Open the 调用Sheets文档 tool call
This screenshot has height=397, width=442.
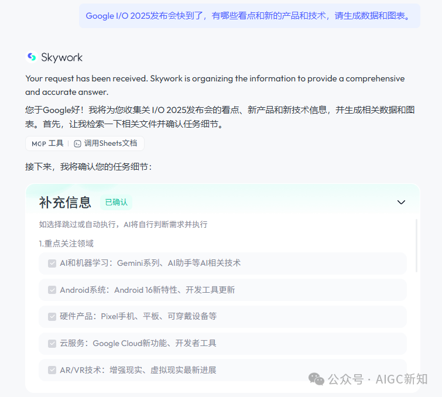105,143
